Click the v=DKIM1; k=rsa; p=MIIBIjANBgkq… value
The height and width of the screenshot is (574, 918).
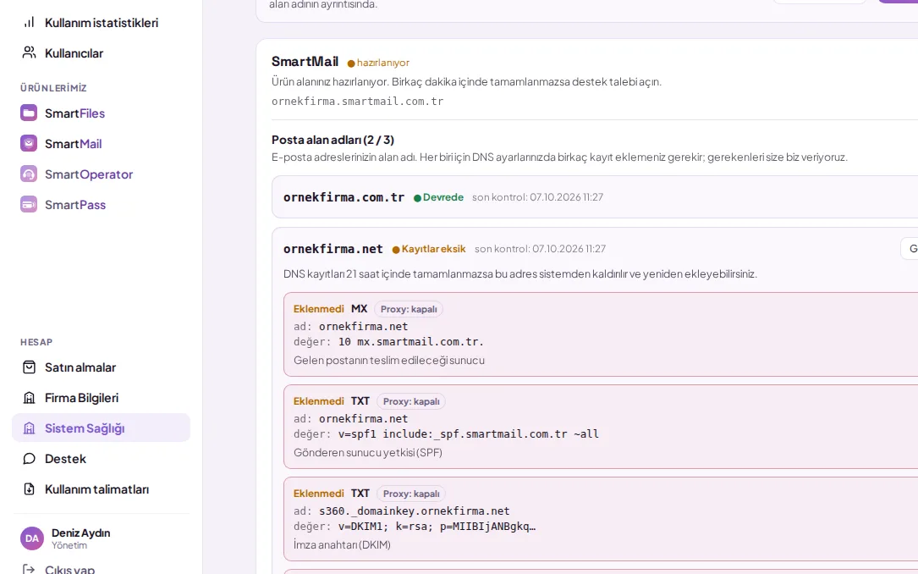click(x=437, y=526)
